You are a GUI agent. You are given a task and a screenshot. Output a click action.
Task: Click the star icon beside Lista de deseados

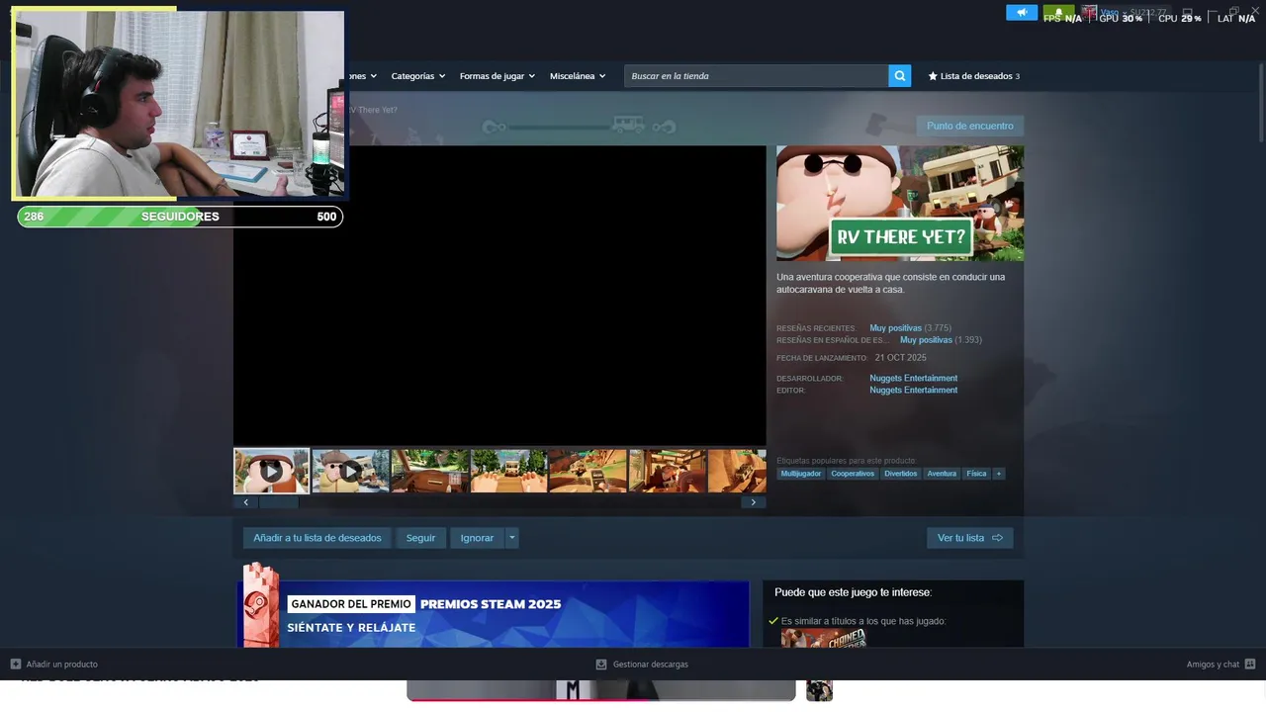(x=933, y=76)
